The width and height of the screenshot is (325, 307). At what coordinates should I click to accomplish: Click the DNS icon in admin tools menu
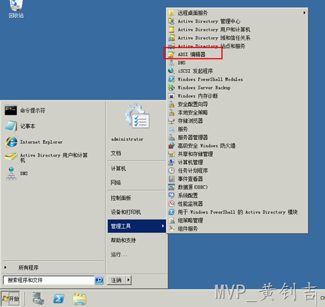(x=171, y=63)
